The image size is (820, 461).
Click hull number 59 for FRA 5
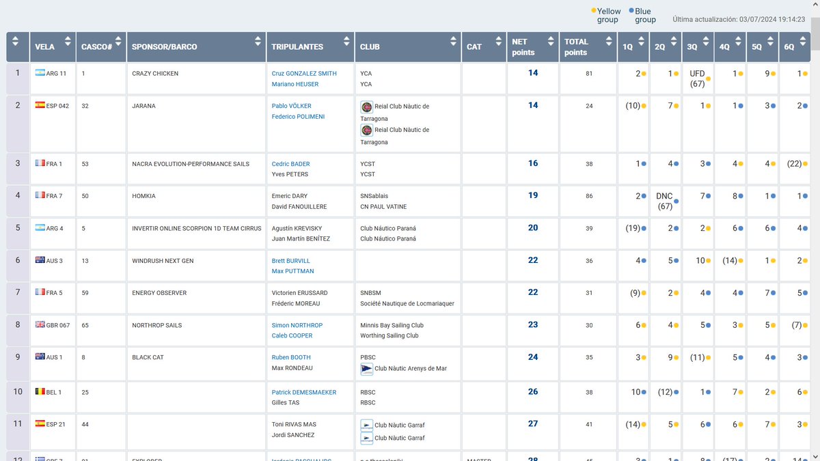(x=85, y=293)
